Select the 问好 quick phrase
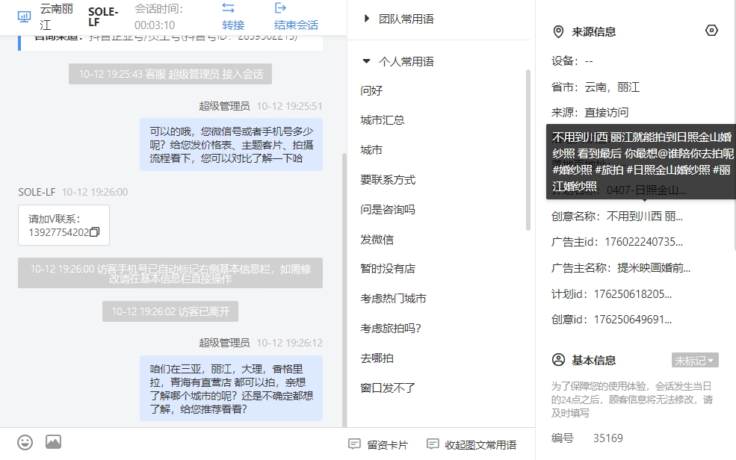 point(371,90)
